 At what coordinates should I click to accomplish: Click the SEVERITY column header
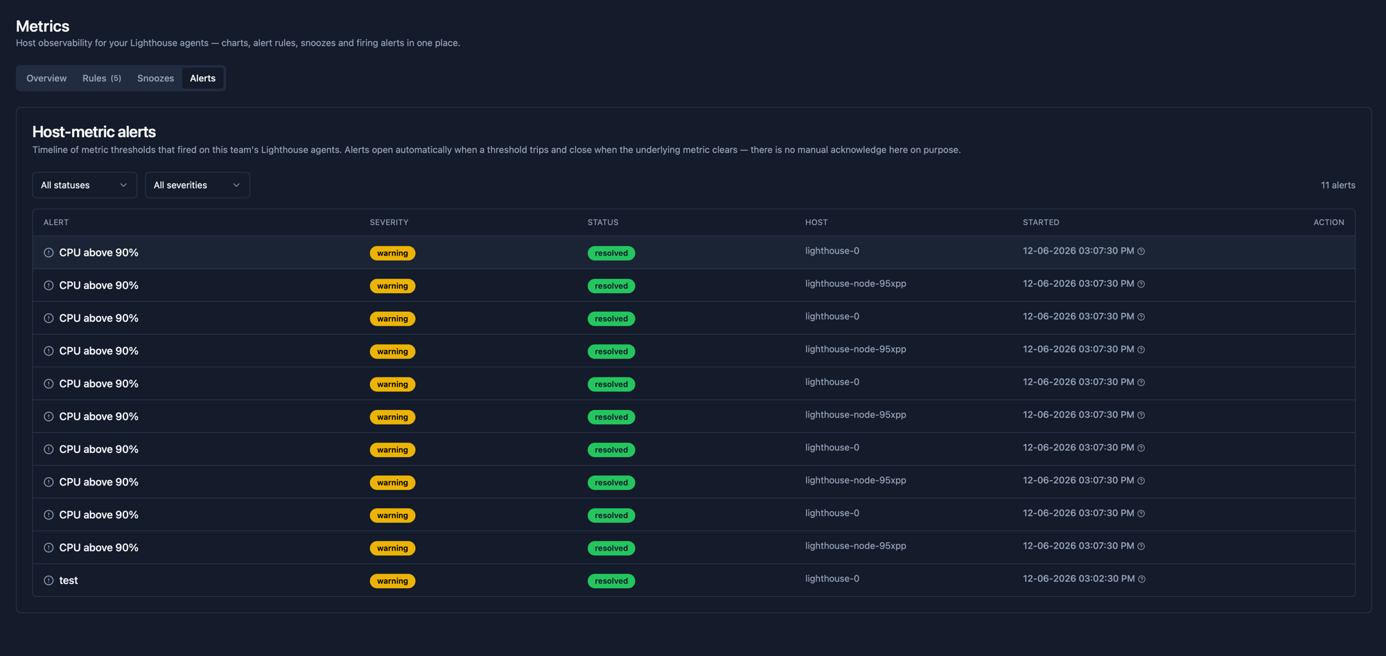click(x=389, y=222)
